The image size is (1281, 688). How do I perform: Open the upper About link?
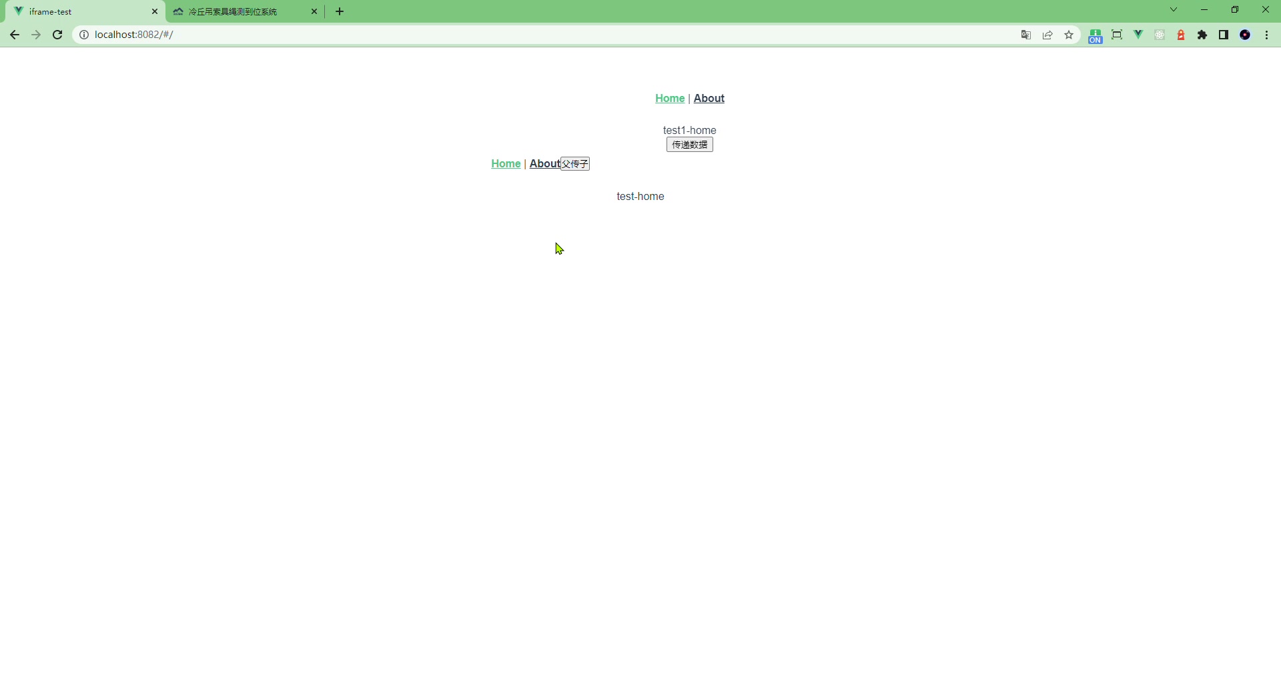click(x=709, y=99)
